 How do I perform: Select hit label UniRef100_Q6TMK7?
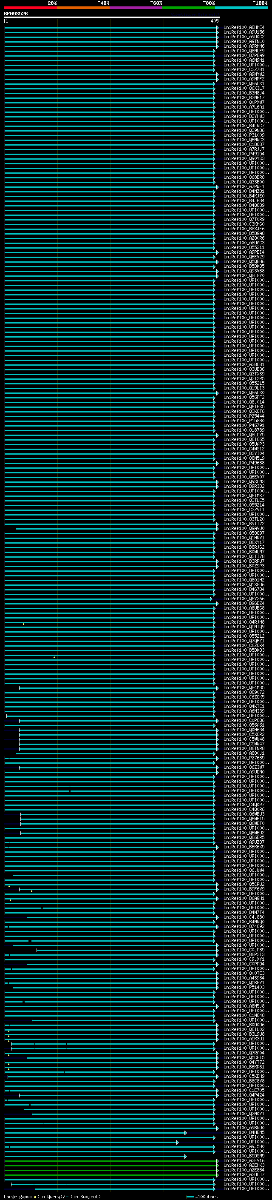point(244,495)
